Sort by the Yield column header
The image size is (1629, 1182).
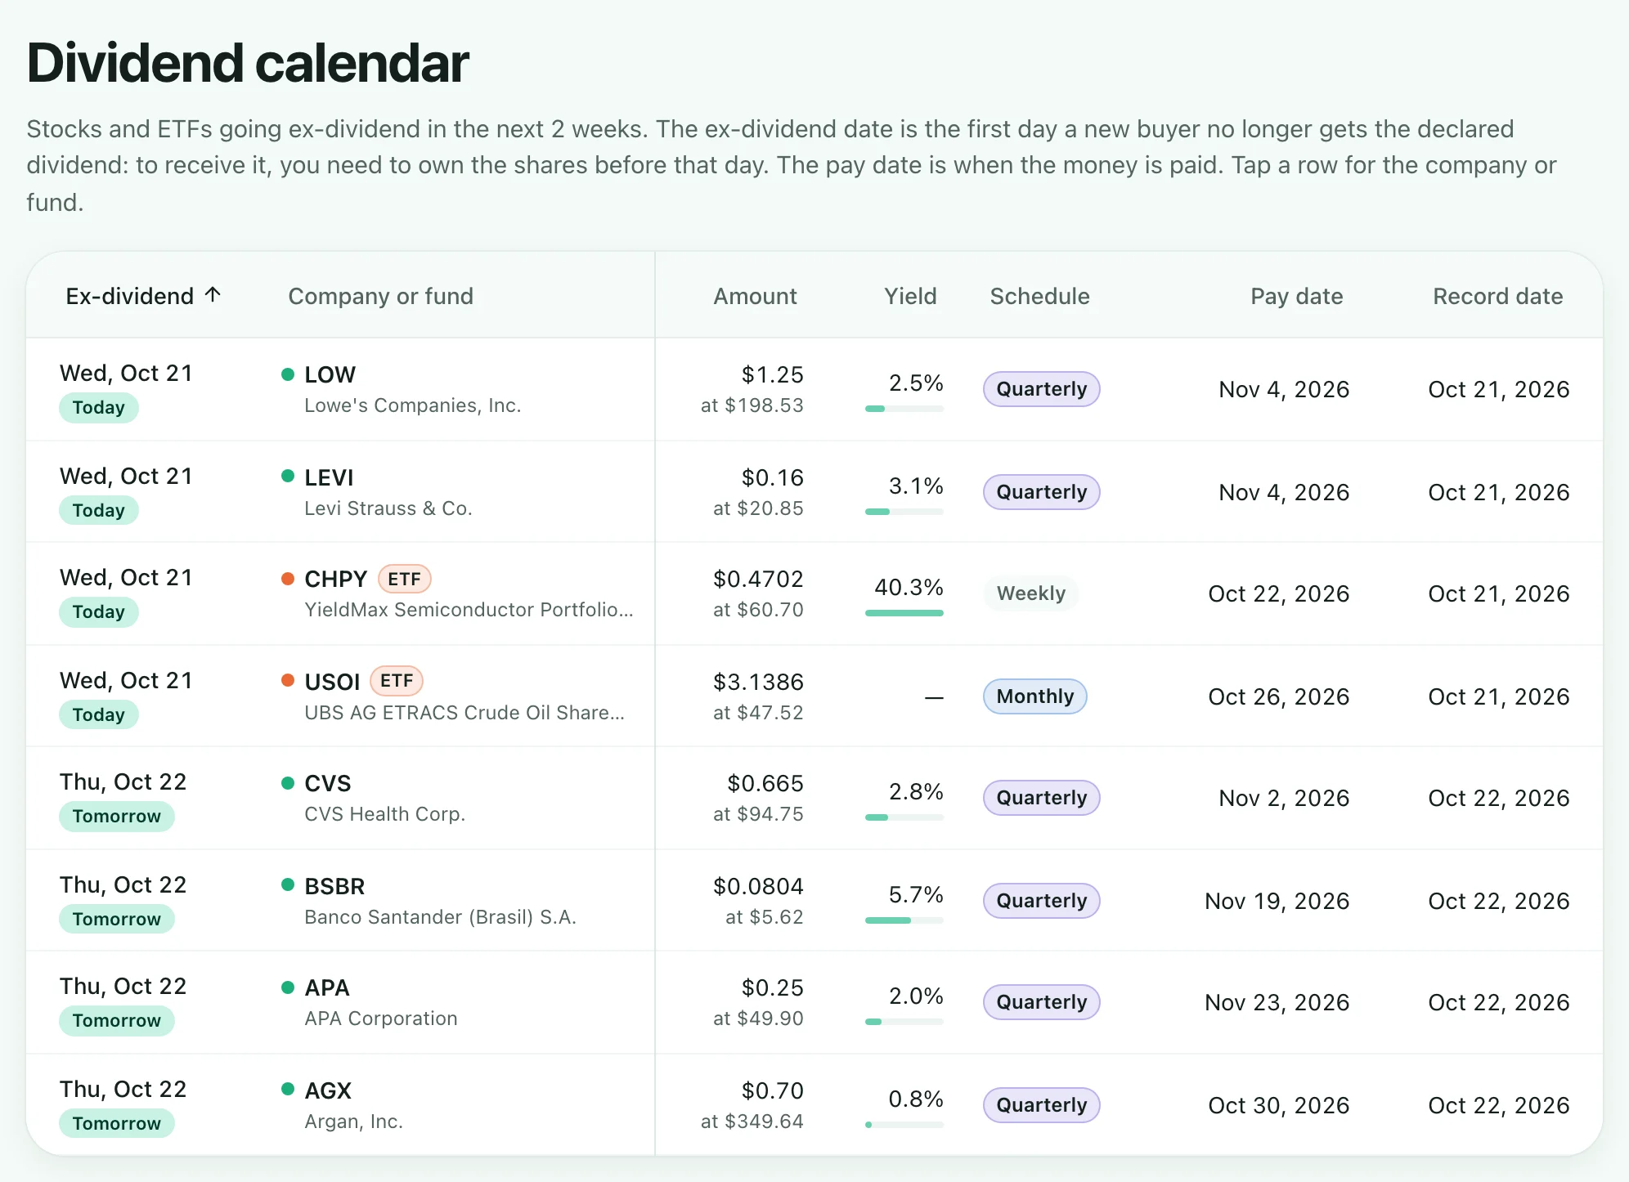(x=910, y=296)
